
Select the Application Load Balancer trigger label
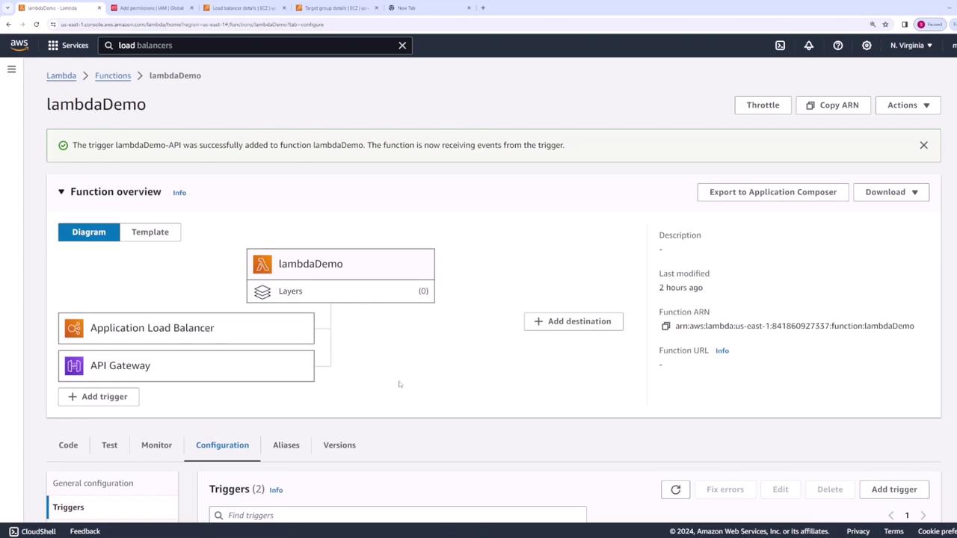152,328
